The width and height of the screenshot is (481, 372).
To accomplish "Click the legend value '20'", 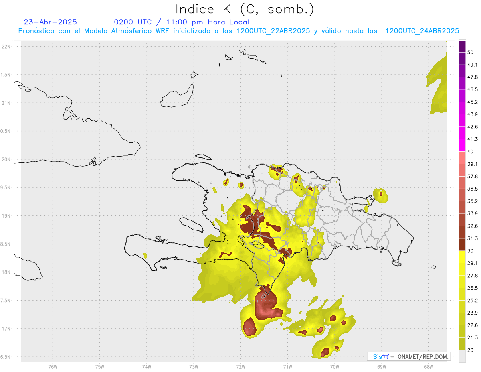I will 471,350.
